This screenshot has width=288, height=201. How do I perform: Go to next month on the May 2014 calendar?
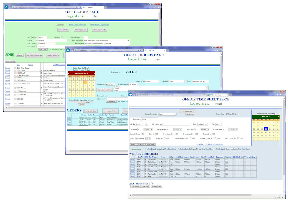tap(278, 117)
